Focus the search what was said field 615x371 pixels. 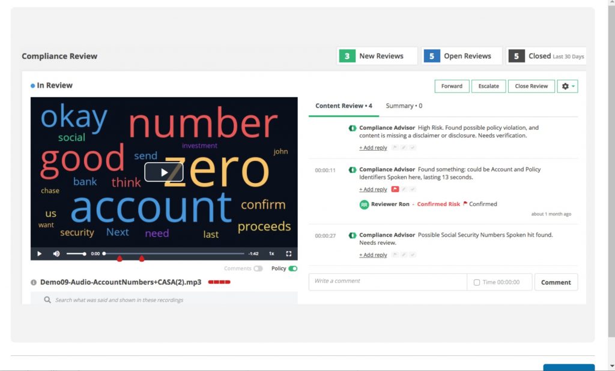164,299
